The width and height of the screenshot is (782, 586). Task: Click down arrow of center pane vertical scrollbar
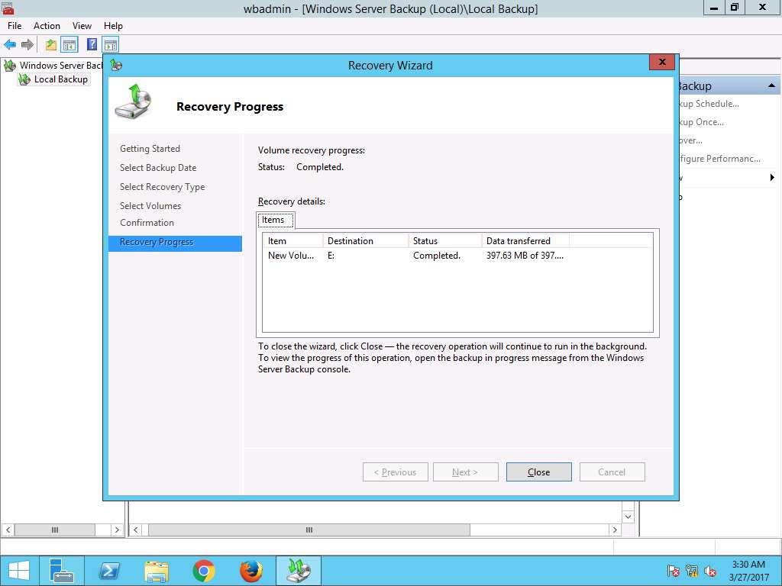(x=628, y=517)
